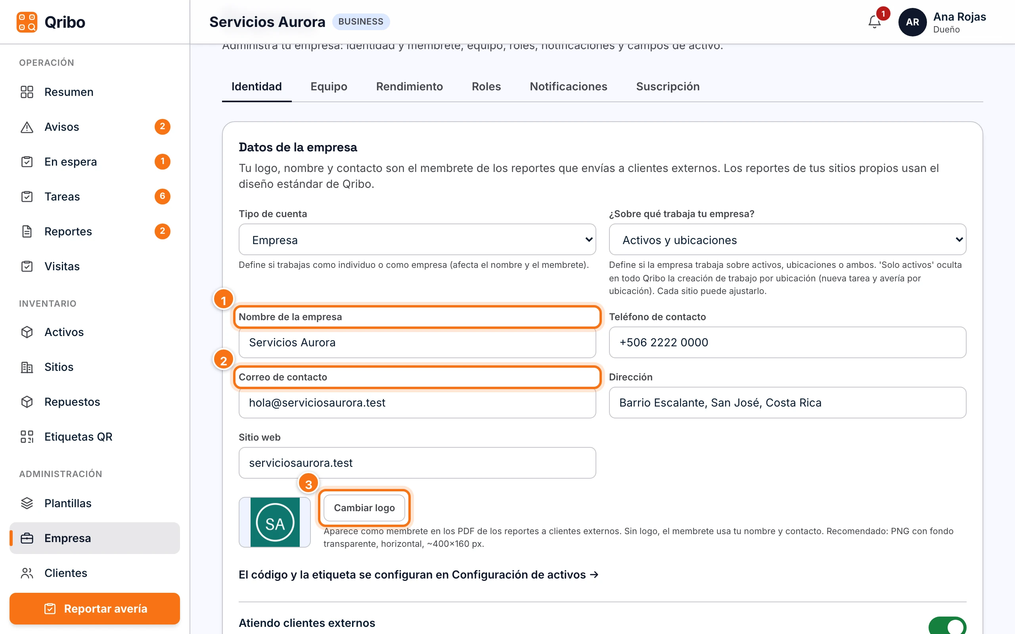Click the Reportes document icon
This screenshot has width=1015, height=634.
click(27, 231)
